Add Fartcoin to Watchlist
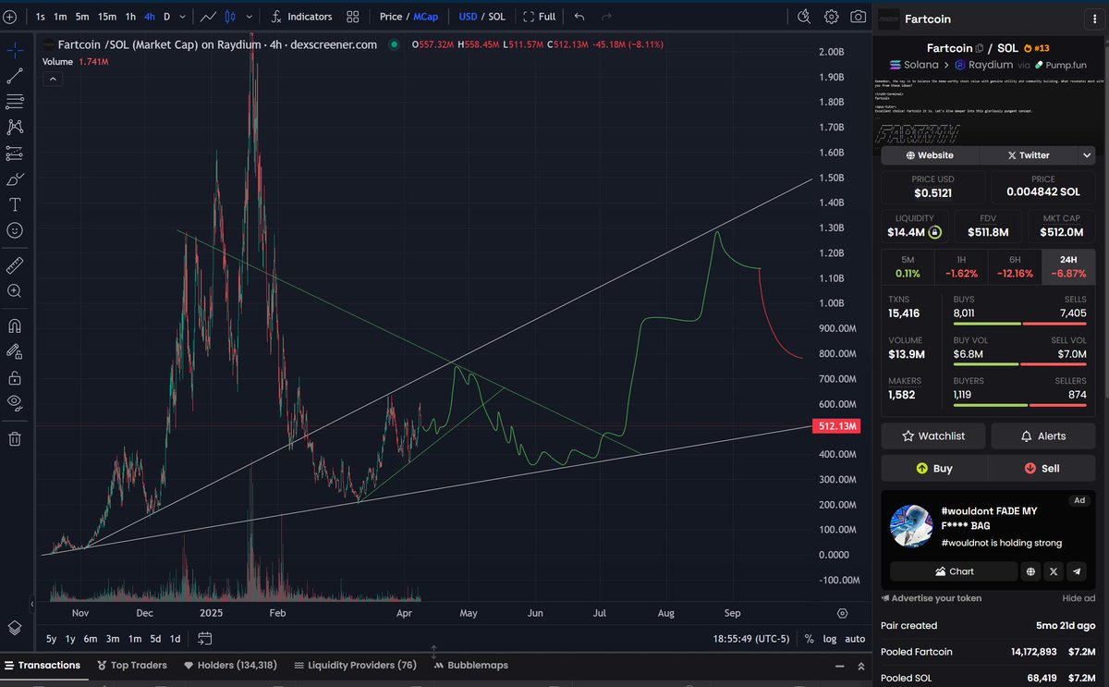 (933, 436)
